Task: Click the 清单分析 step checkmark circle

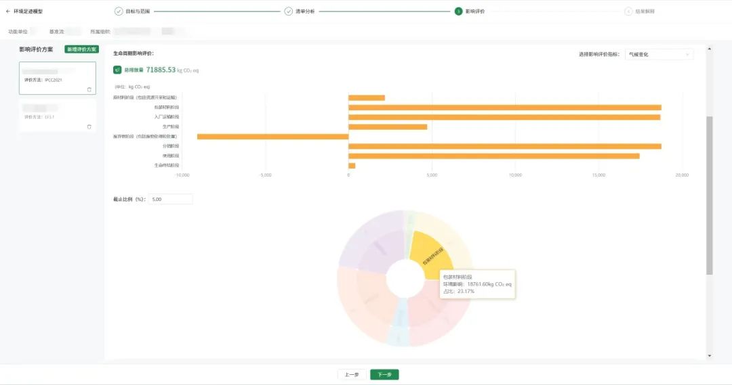Action: pos(289,12)
